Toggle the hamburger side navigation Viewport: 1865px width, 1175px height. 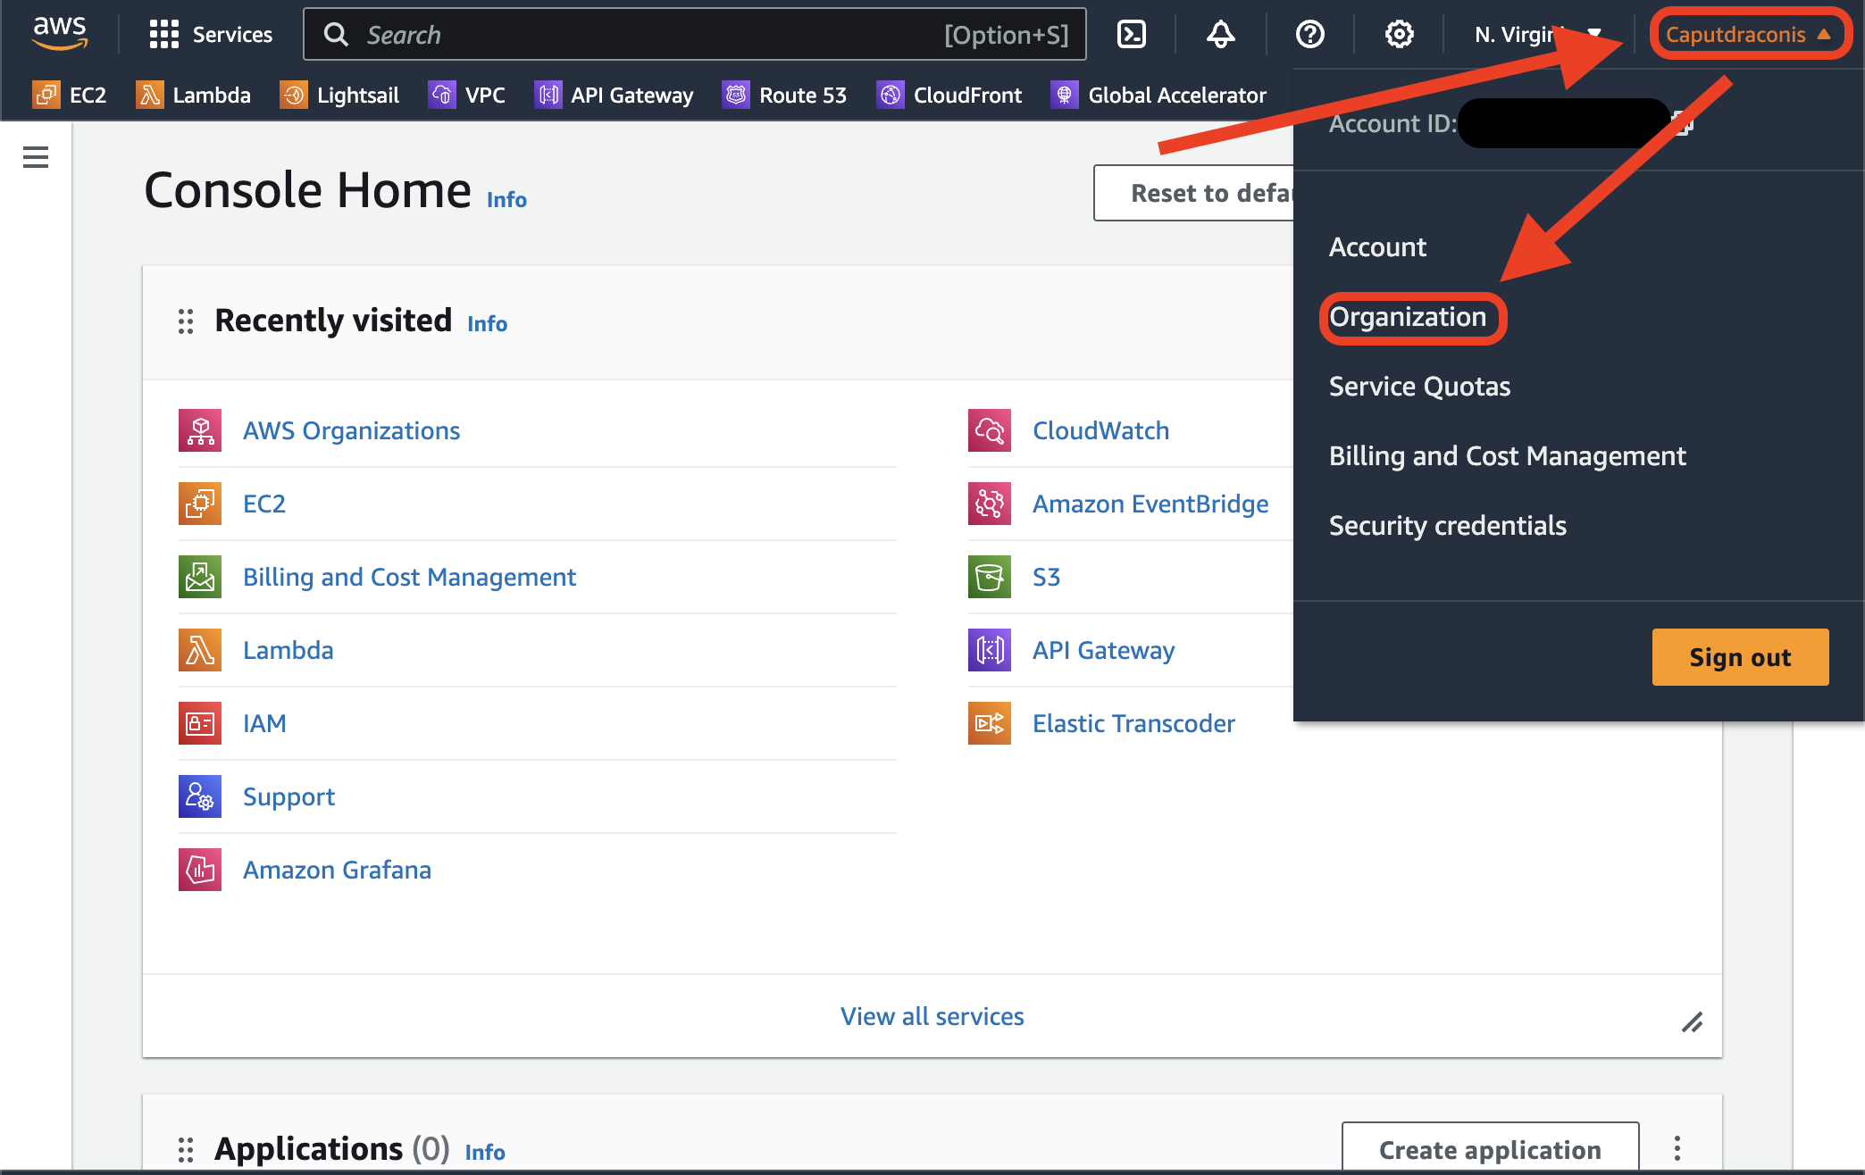point(36,157)
